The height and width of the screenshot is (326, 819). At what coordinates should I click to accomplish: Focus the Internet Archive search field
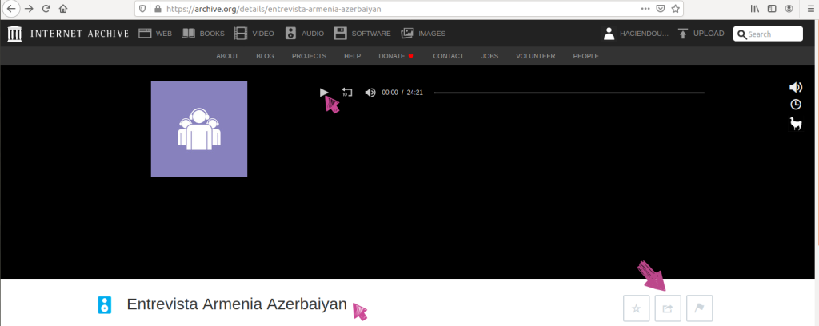pos(768,34)
